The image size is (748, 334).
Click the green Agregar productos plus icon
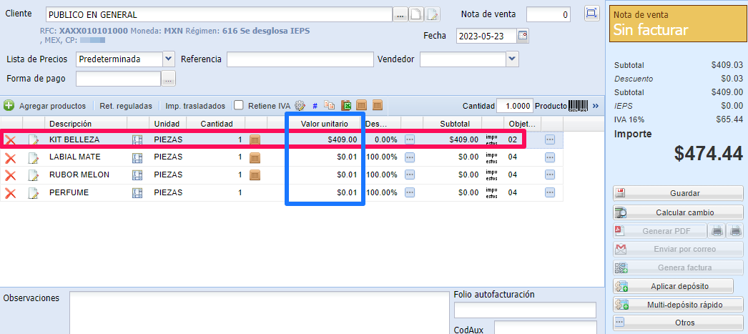coord(9,105)
